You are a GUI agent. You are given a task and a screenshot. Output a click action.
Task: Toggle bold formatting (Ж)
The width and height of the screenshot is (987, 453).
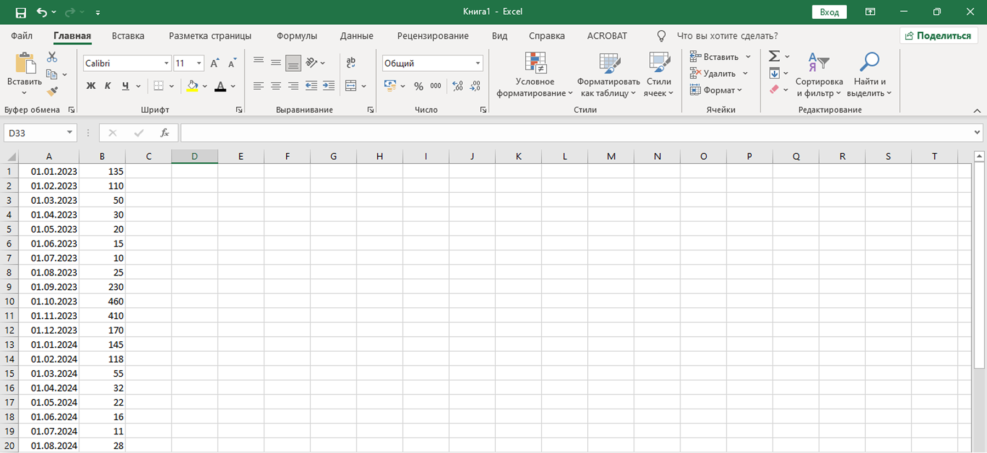click(x=91, y=86)
